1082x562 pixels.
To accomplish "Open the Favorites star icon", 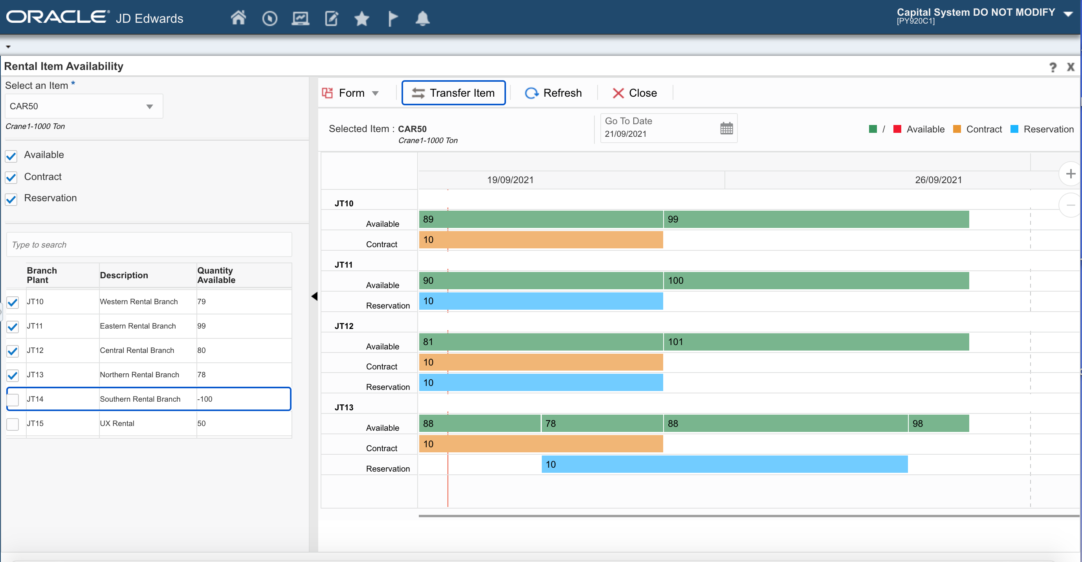I will pos(361,18).
